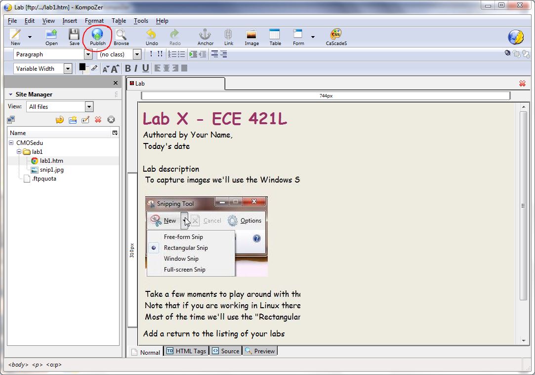Create a new folder in Site Manager

click(x=73, y=120)
